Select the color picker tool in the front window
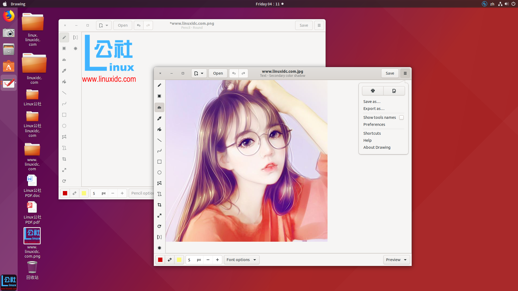The width and height of the screenshot is (518, 291). (159, 119)
